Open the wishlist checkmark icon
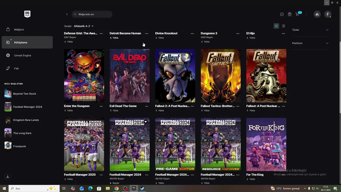Viewport: 341px width, 192px height. pyautogui.click(x=282, y=14)
